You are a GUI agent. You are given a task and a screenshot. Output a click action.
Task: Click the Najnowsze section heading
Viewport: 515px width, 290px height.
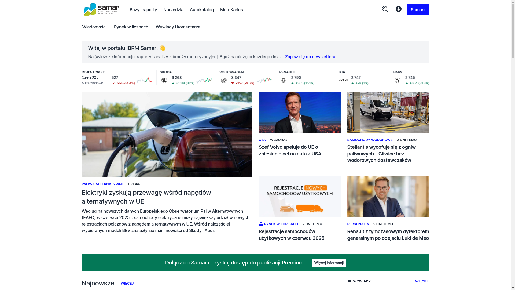point(98,283)
